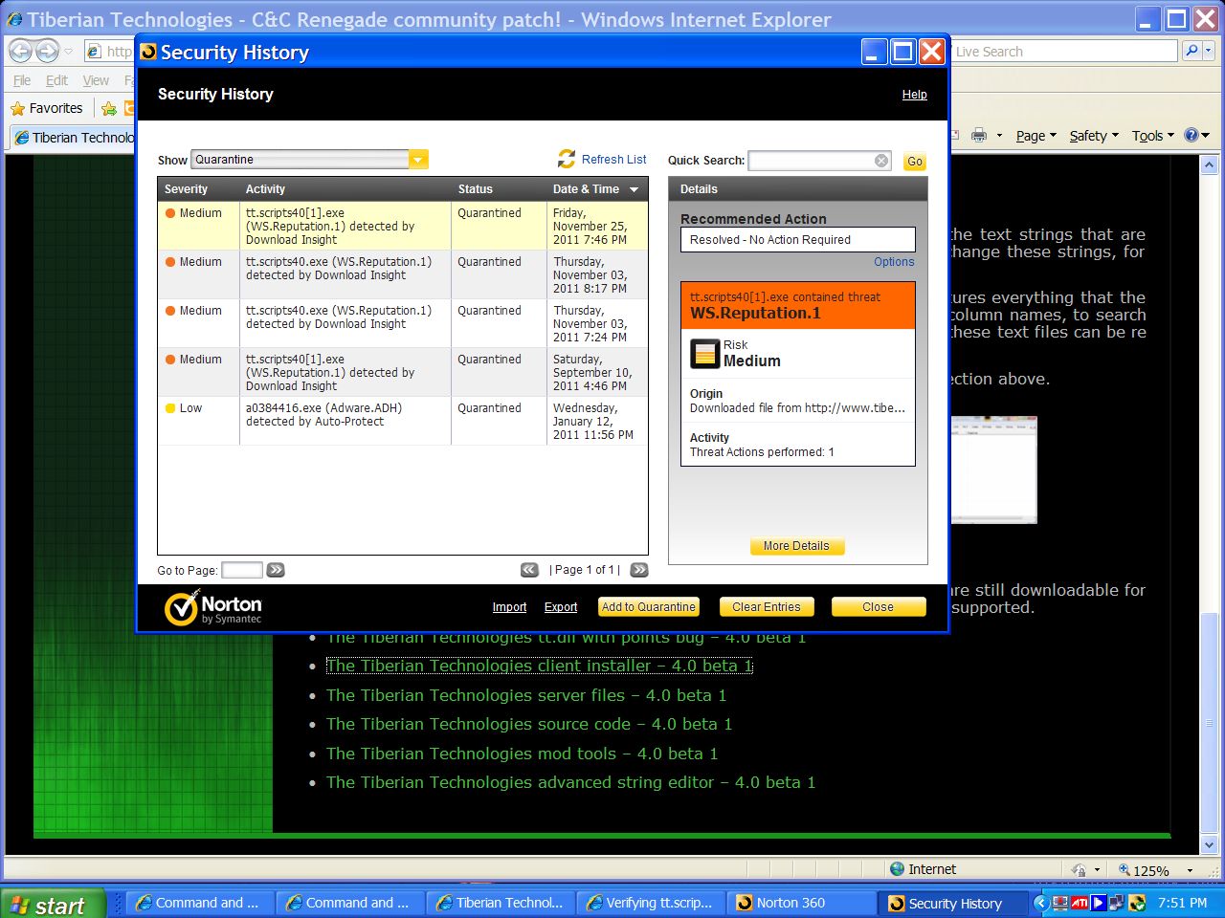Open the Options link under Recommended Action
Image resolution: width=1225 pixels, height=918 pixels.
click(x=894, y=262)
